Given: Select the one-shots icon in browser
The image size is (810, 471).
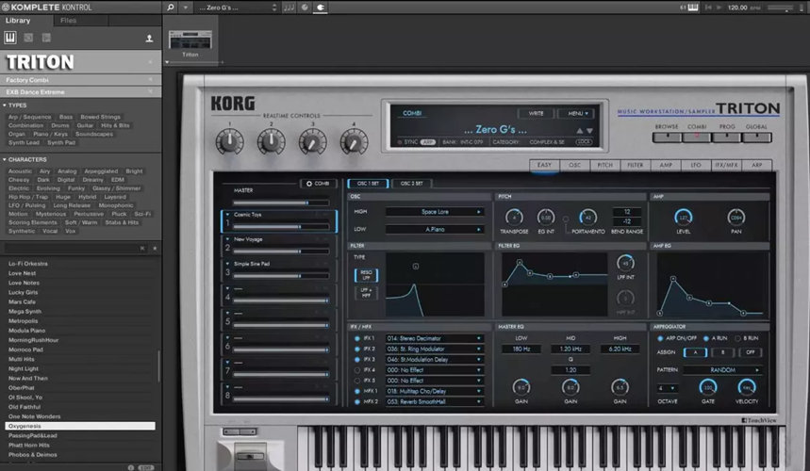Looking at the screenshot, I should (x=46, y=38).
